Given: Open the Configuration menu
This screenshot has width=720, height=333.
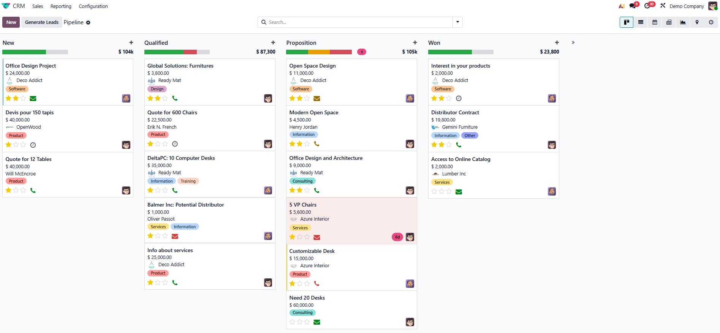Looking at the screenshot, I should (x=93, y=6).
